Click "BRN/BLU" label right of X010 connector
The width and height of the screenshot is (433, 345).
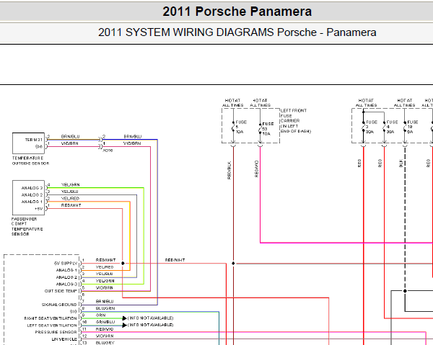click(x=133, y=136)
